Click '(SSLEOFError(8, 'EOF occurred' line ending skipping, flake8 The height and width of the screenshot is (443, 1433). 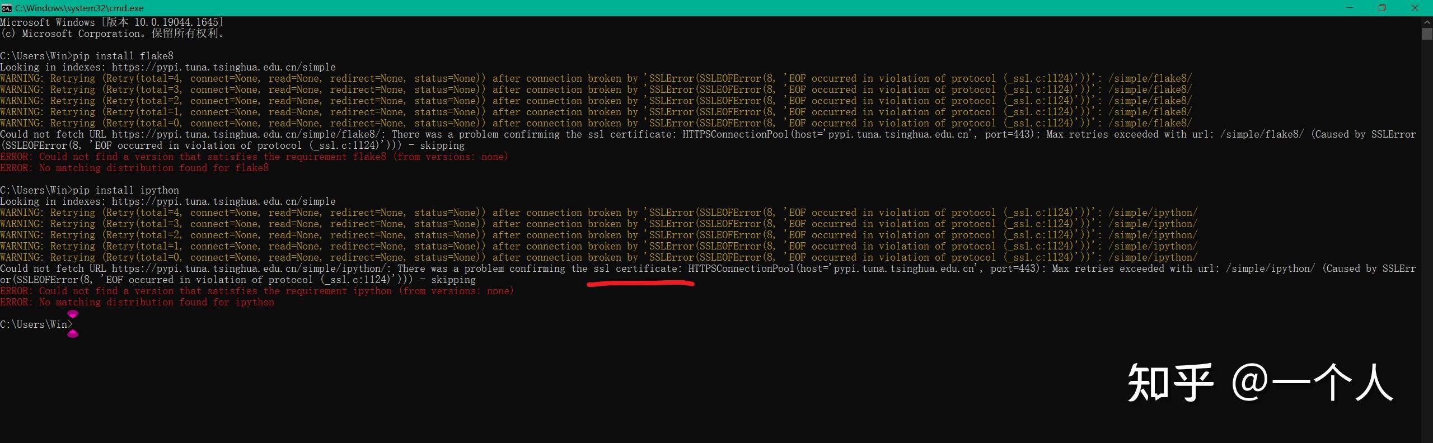232,145
